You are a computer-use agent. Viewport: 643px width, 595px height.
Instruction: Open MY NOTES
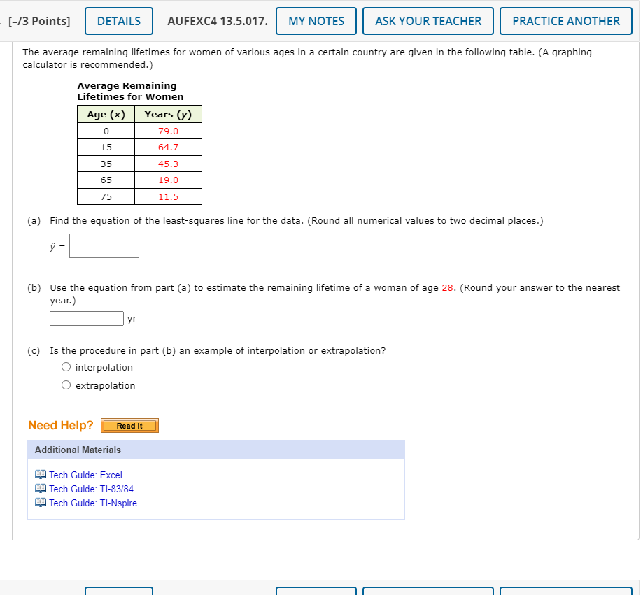316,21
